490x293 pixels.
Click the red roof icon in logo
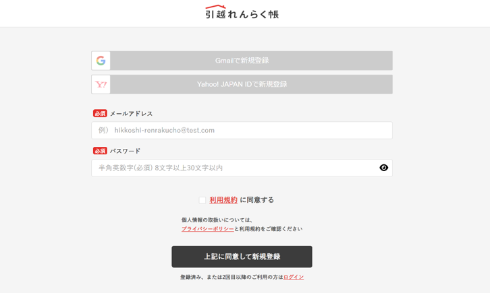[x=215, y=7]
